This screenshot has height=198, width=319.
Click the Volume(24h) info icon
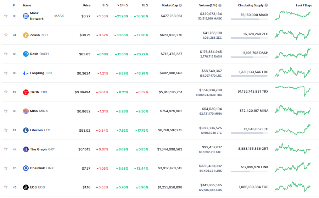click(220, 5)
